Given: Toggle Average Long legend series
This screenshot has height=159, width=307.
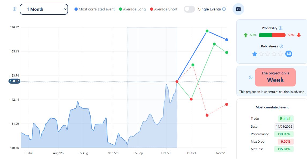Looking at the screenshot, I should pyautogui.click(x=132, y=9).
